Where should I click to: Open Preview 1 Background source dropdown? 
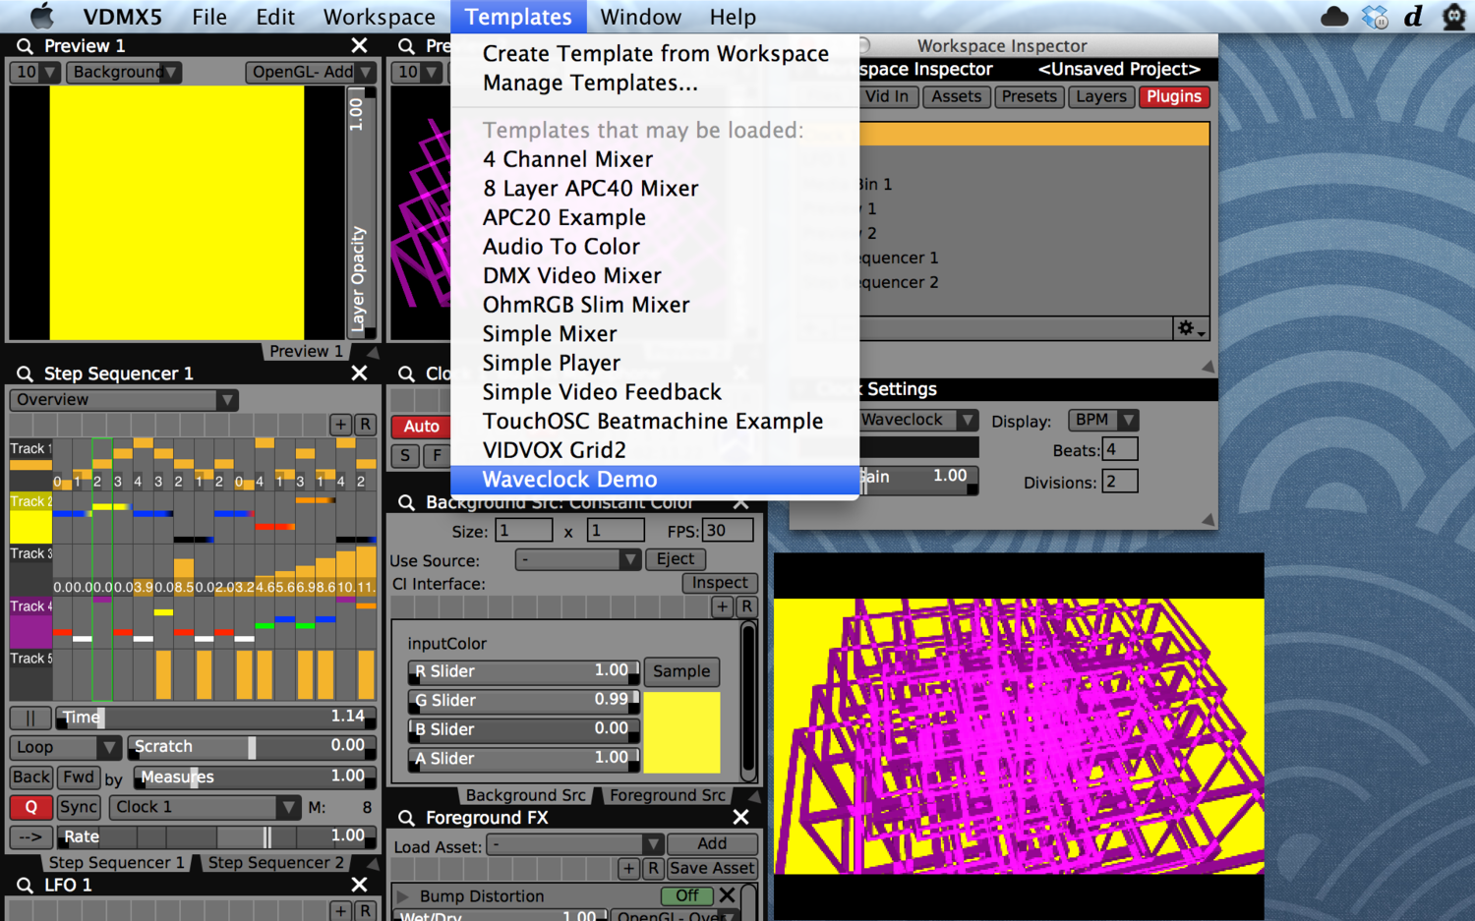(x=124, y=72)
